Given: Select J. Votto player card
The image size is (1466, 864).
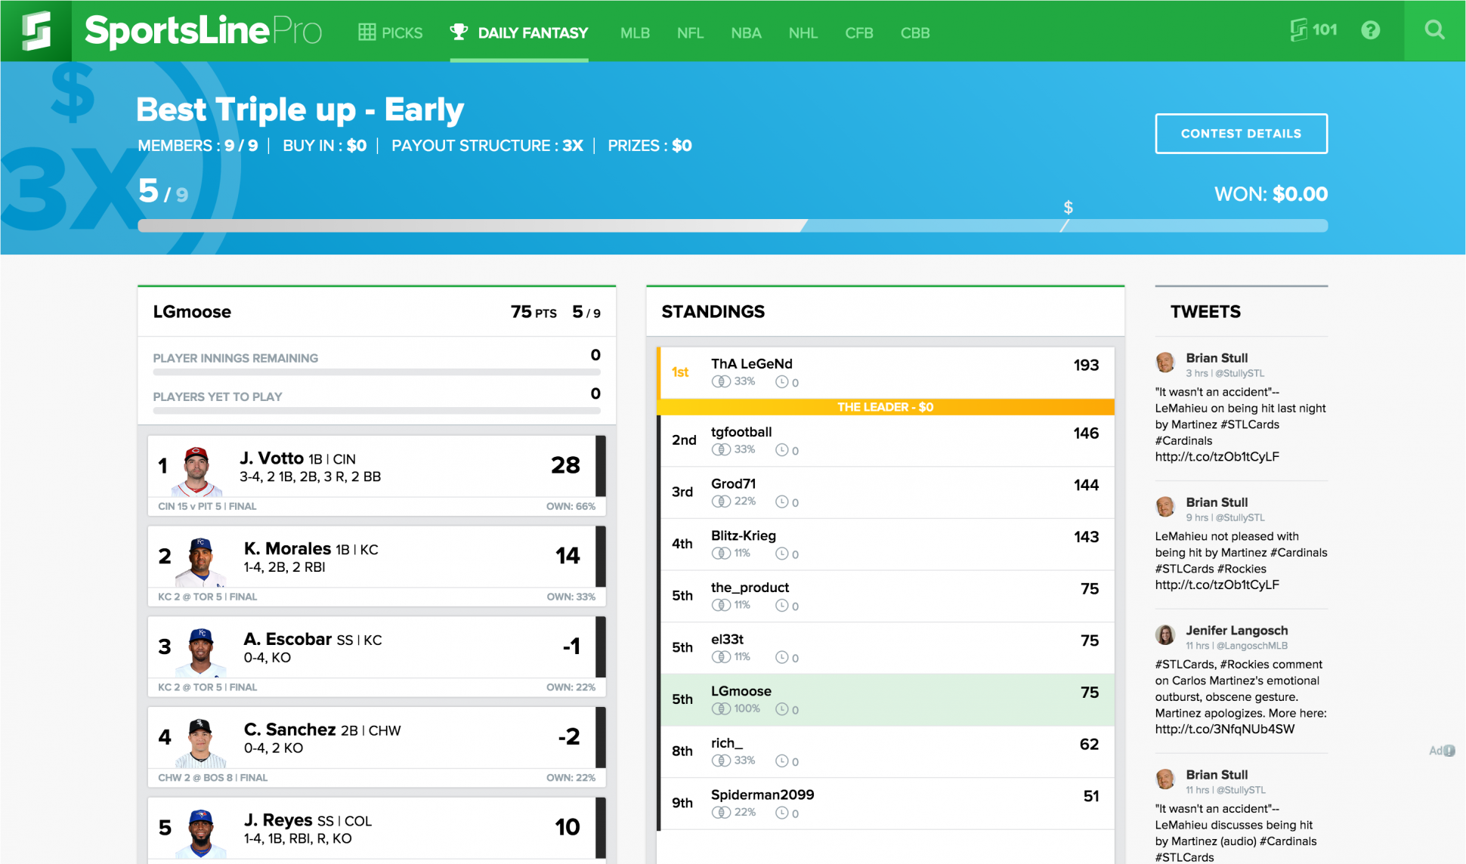Looking at the screenshot, I should pyautogui.click(x=376, y=467).
